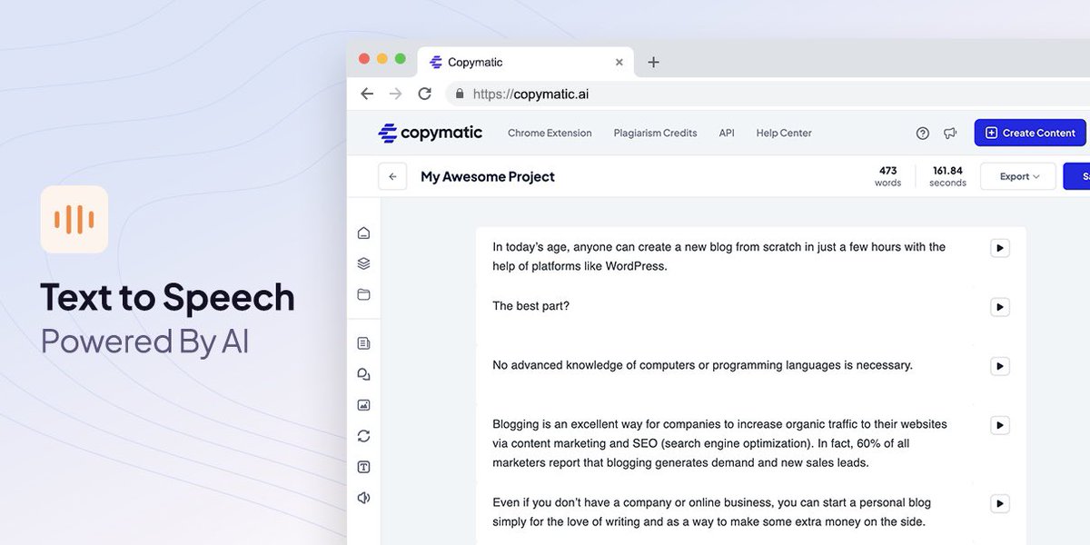
Task: Open the Export dropdown
Action: tap(1019, 176)
